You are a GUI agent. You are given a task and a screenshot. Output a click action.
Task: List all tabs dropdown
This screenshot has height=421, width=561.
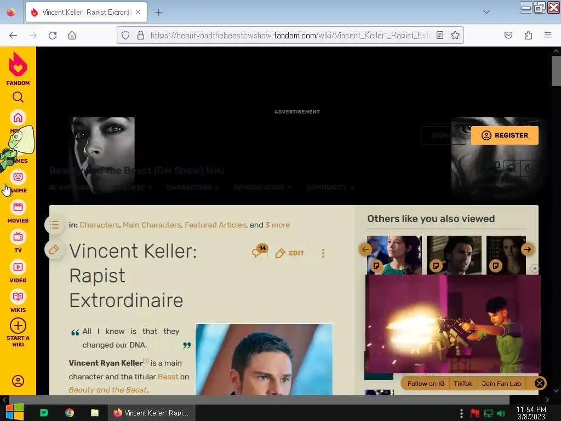[x=486, y=12]
